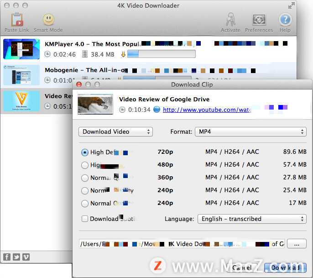Click the clock icon on Video Review row
Image resolution: width=313 pixels, height=278 pixels.
click(47, 106)
